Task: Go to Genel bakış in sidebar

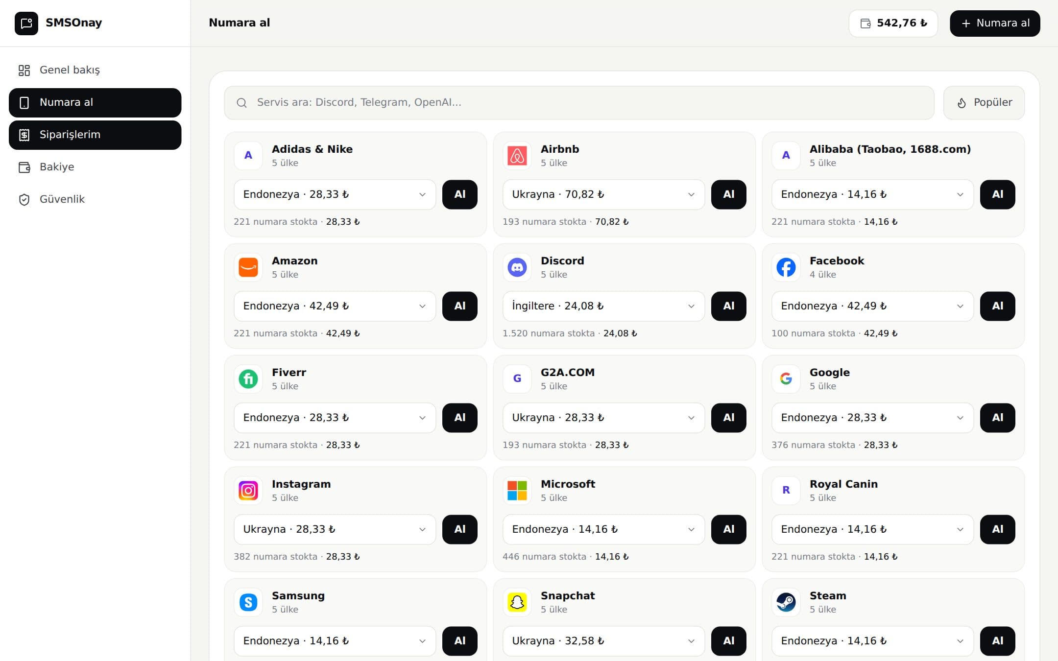Action: coord(95,71)
